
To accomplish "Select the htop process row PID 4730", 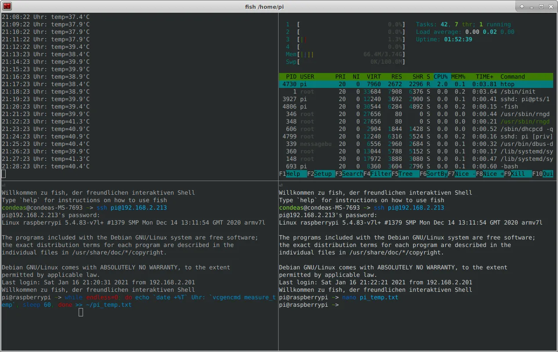I will coord(416,84).
